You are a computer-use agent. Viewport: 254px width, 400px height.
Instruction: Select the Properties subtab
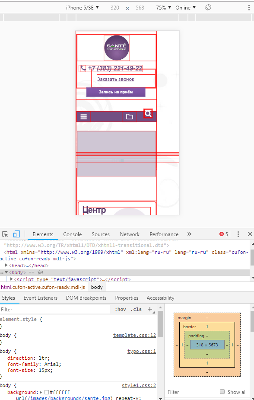(x=127, y=298)
